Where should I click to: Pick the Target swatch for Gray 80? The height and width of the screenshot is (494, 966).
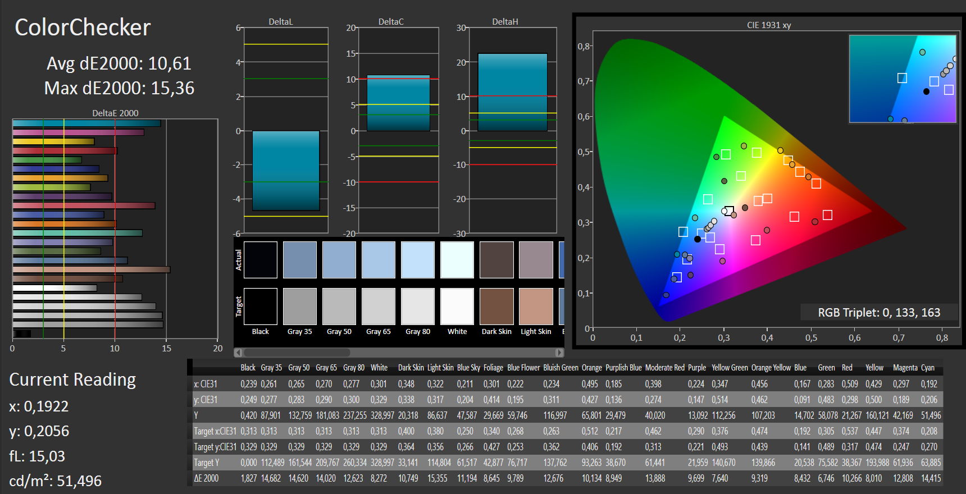(x=418, y=307)
